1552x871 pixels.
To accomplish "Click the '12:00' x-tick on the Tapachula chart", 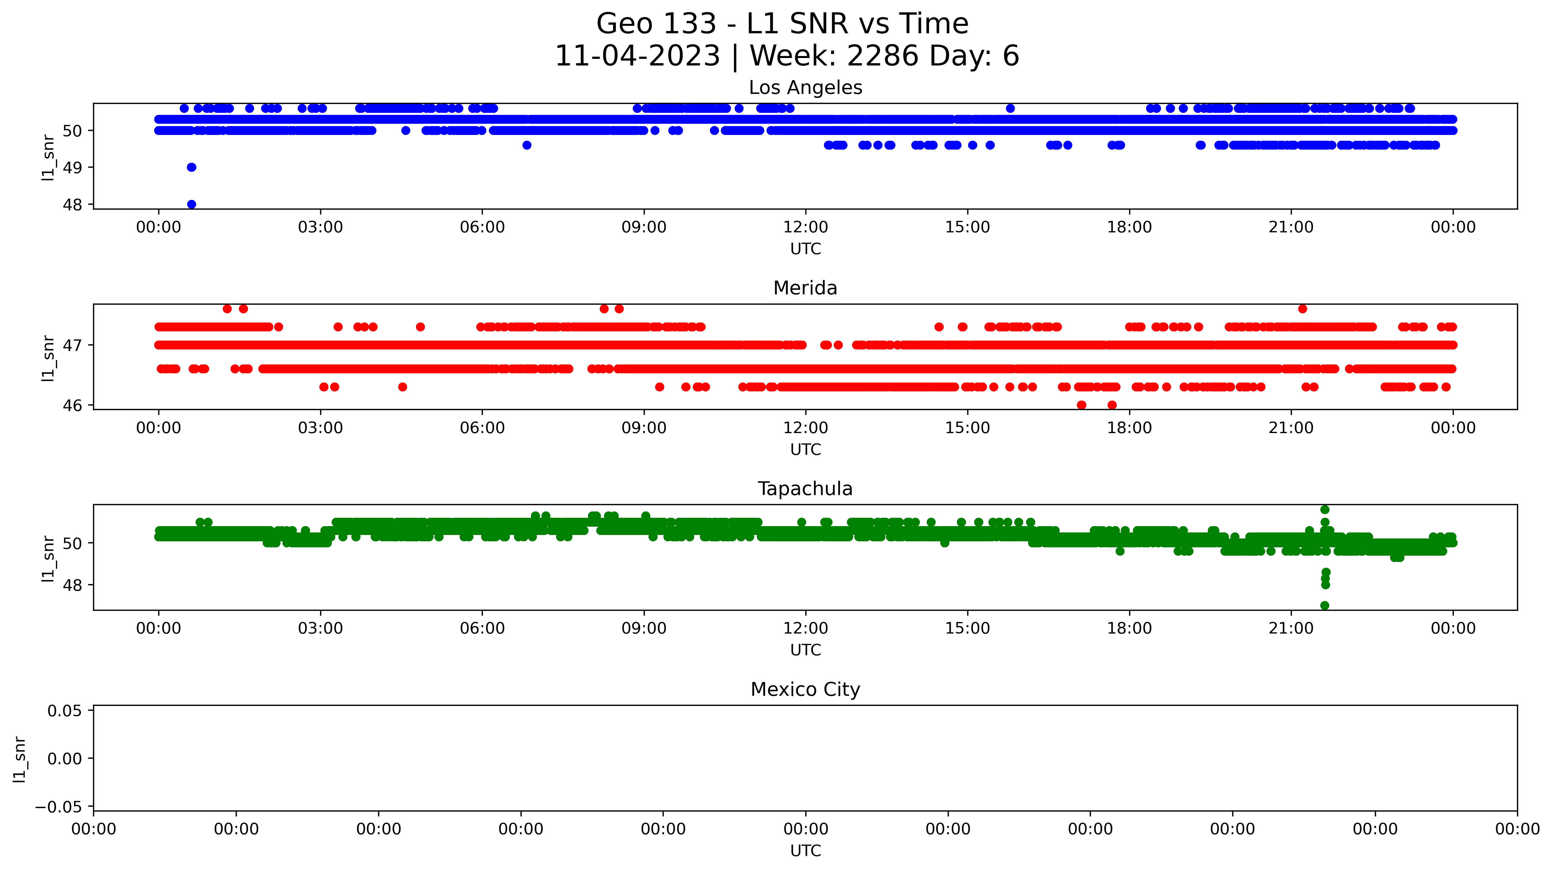I will pyautogui.click(x=806, y=629).
